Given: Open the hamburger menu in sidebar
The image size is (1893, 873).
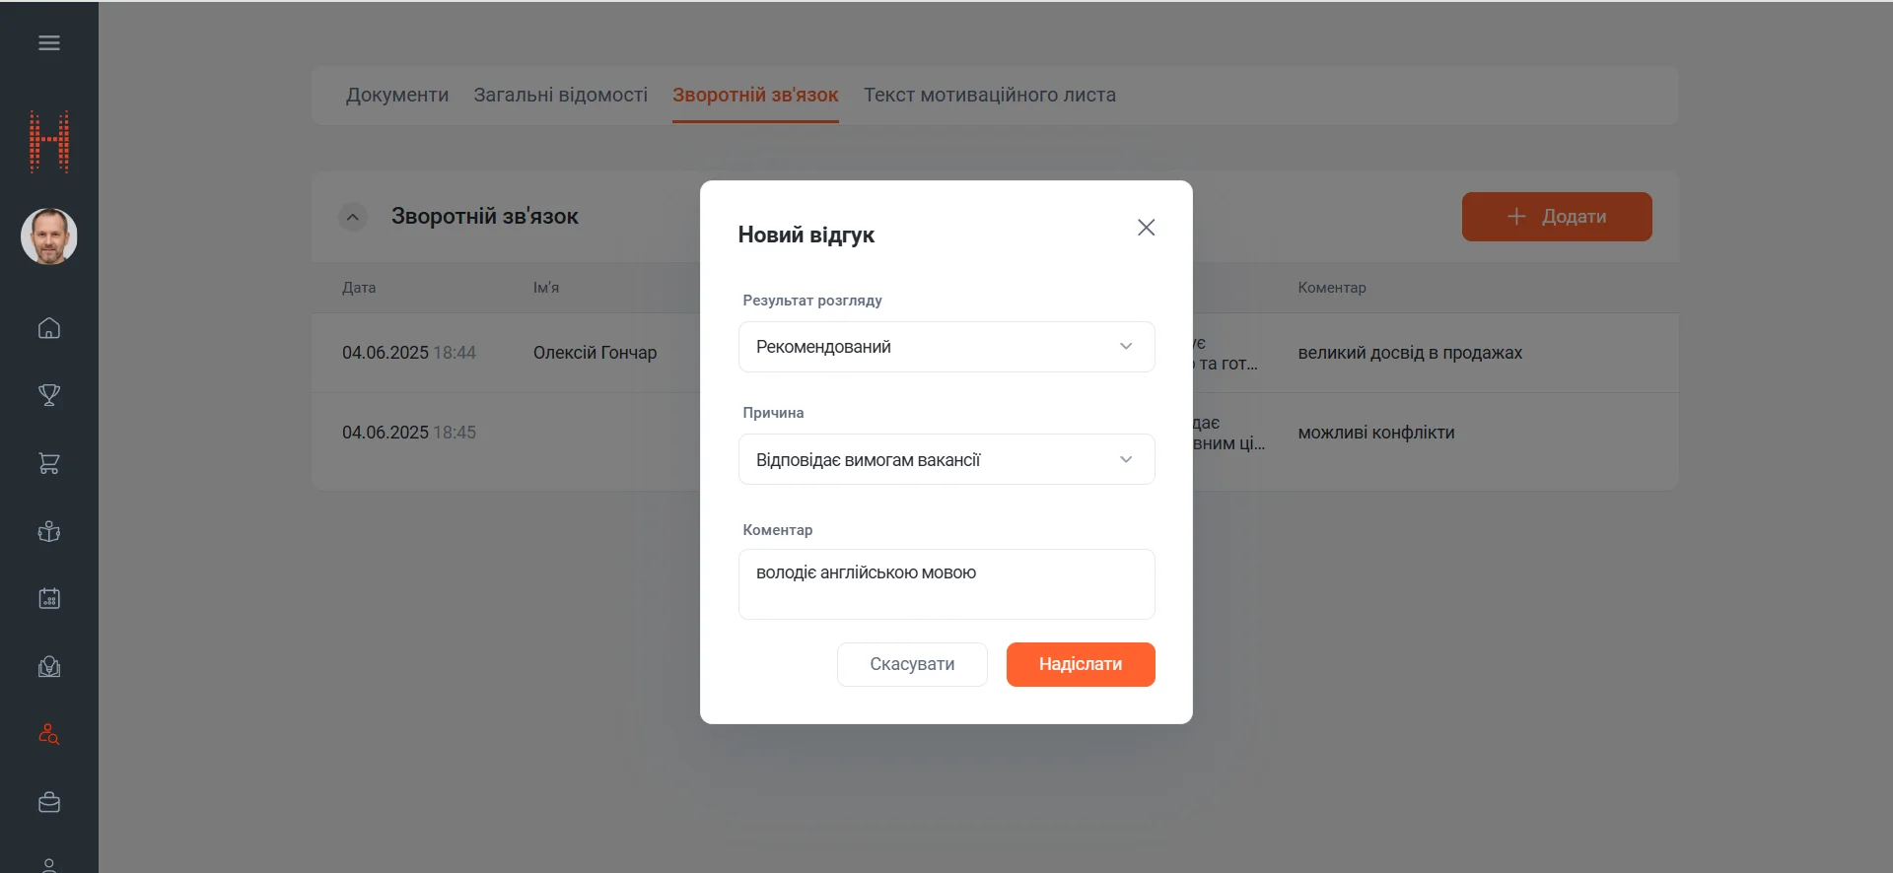Looking at the screenshot, I should (x=49, y=43).
